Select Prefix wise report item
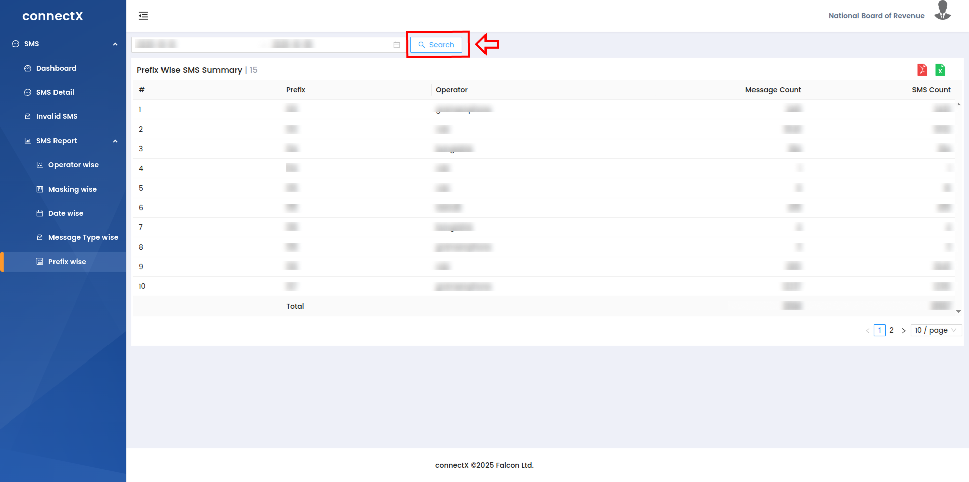 (67, 262)
